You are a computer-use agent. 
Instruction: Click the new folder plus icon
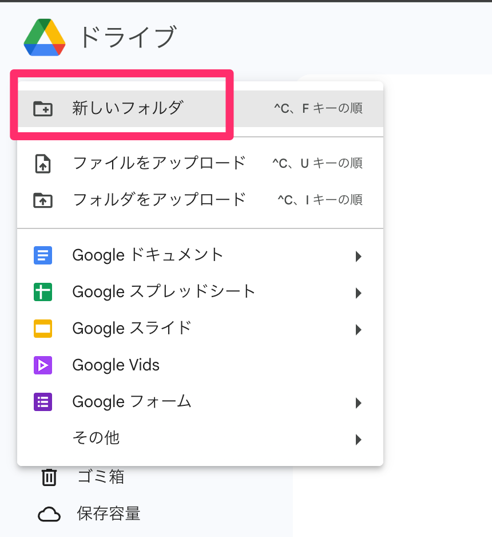[x=43, y=108]
